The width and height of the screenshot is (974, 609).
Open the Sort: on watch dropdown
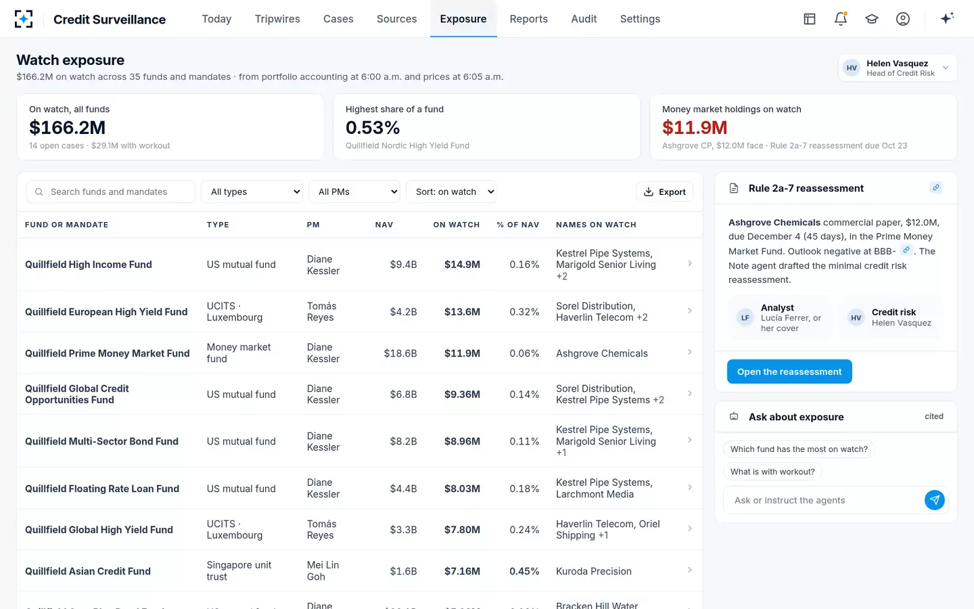pos(451,191)
